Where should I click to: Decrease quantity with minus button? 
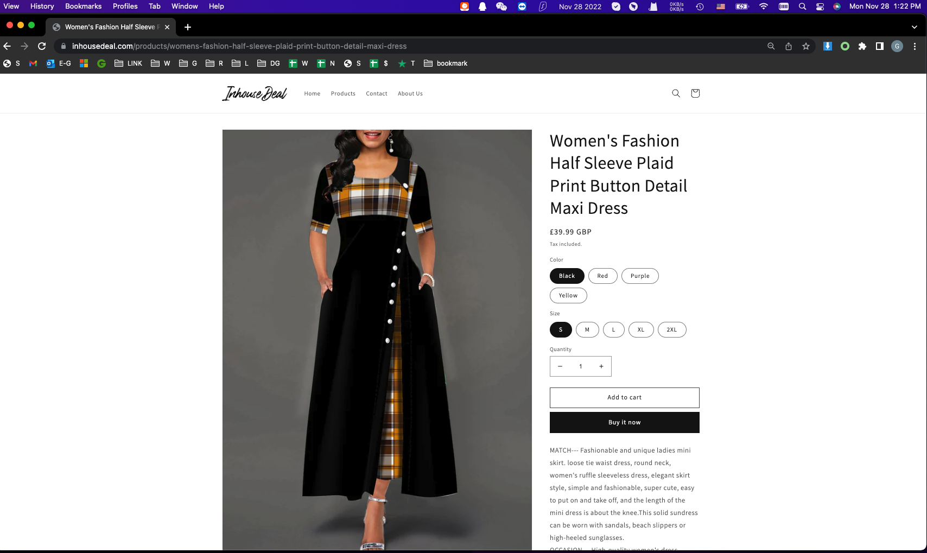(560, 366)
